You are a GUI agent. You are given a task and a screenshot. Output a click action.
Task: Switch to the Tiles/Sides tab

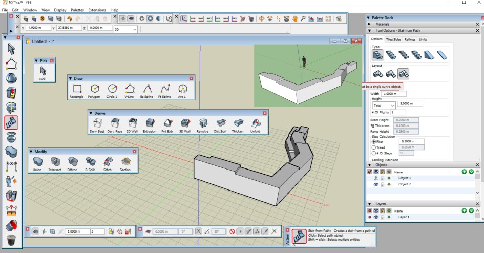393,39
